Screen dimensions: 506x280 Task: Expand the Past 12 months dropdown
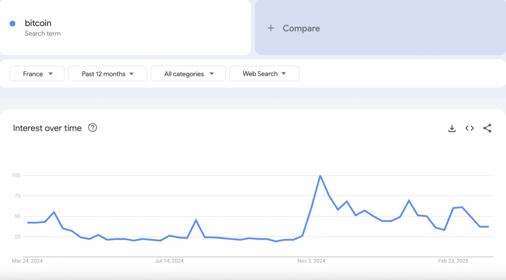pos(107,74)
